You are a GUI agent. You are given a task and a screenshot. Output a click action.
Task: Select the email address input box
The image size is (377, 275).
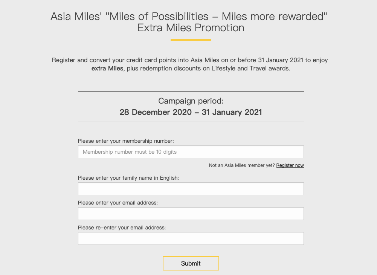pyautogui.click(x=191, y=214)
